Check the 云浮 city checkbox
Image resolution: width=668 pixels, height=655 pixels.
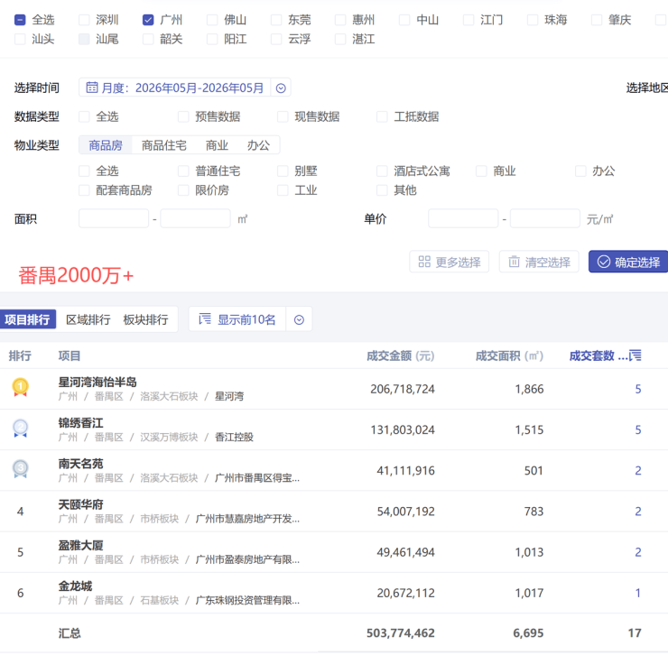(276, 39)
